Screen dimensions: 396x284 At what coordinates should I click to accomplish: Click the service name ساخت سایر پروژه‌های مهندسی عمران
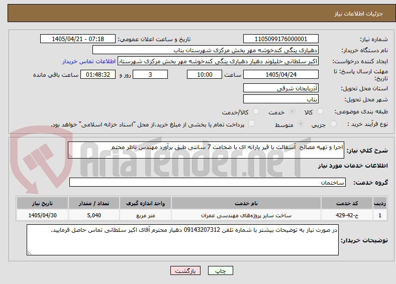[x=246, y=215]
